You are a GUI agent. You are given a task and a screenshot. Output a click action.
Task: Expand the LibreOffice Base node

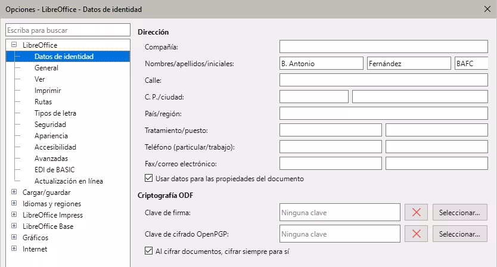[14, 226]
